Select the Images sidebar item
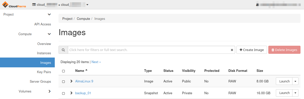The width and height of the screenshot is (304, 99). [x=27, y=63]
